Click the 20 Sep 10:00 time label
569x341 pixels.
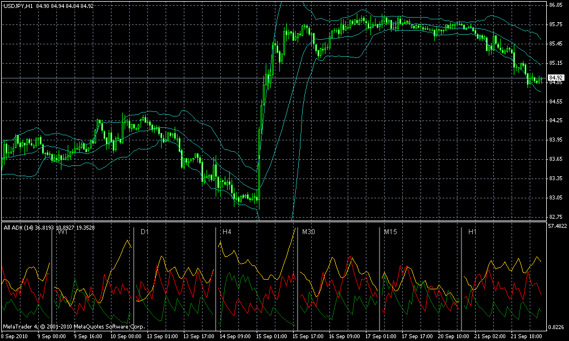pos(453,336)
